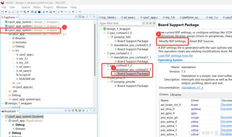
Task: Open the Help menu
Action: click(x=74, y=7)
